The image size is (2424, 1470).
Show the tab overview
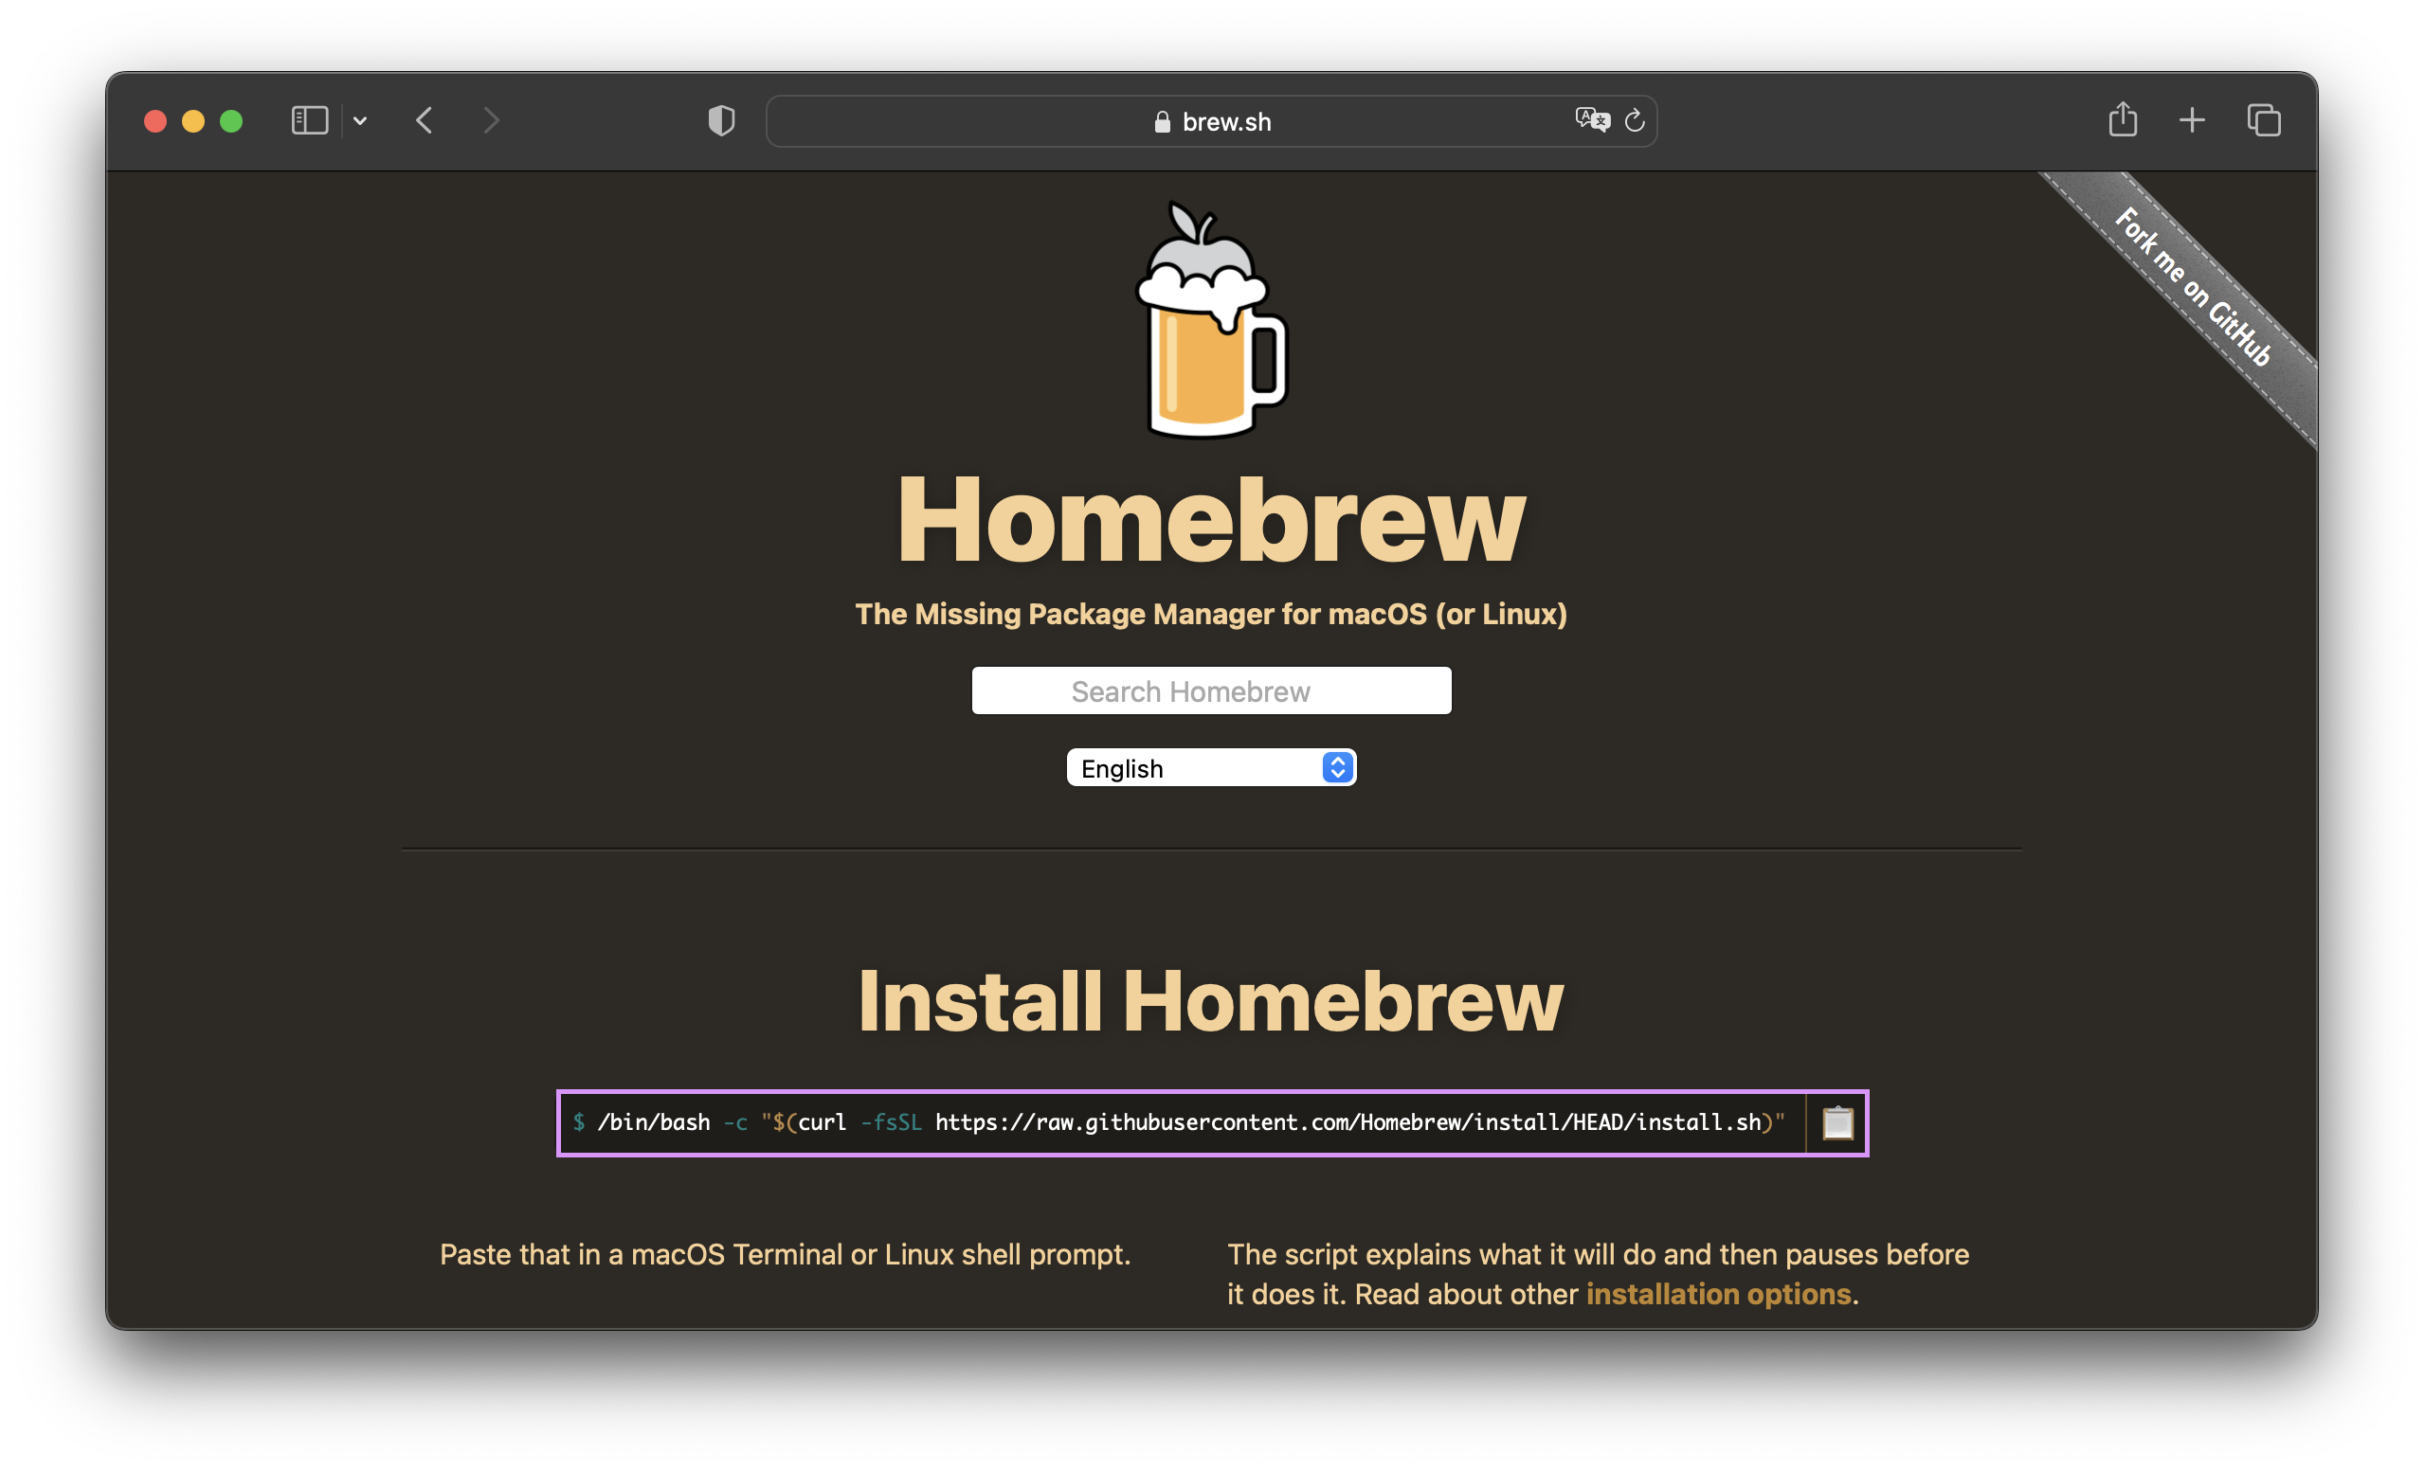tap(2263, 121)
